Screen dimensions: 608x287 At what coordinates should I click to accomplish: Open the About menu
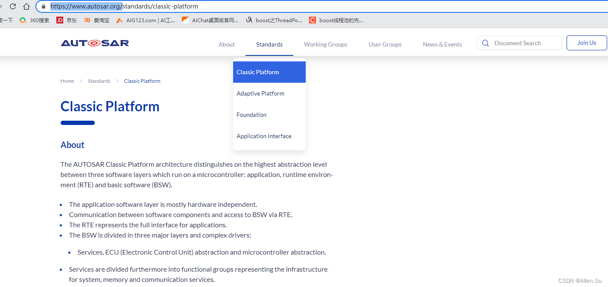point(227,44)
